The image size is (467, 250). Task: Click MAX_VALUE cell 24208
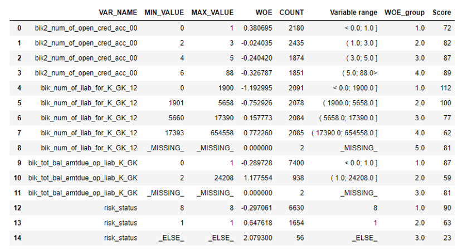point(224,178)
